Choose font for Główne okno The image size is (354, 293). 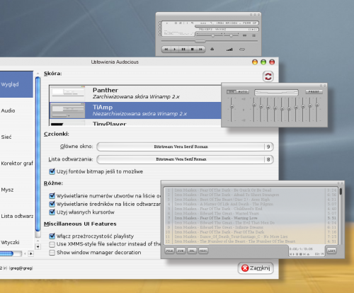[185, 146]
